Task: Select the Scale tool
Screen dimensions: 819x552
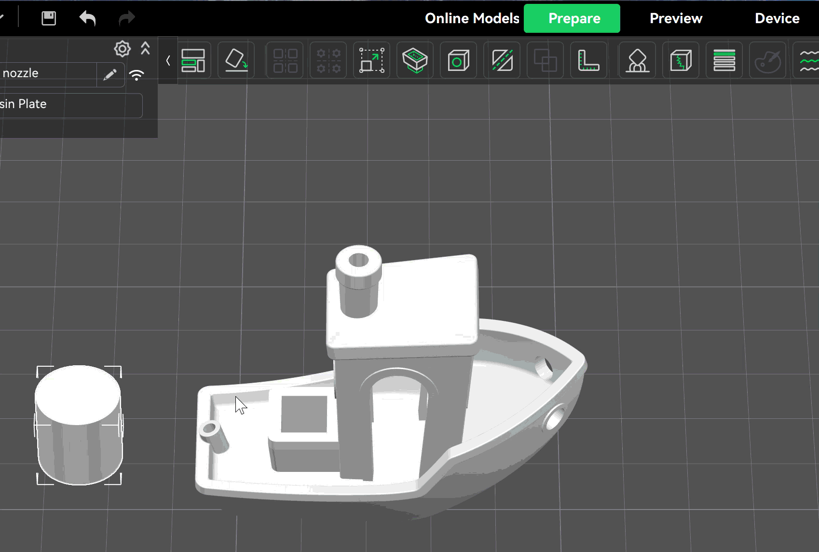Action: point(372,60)
